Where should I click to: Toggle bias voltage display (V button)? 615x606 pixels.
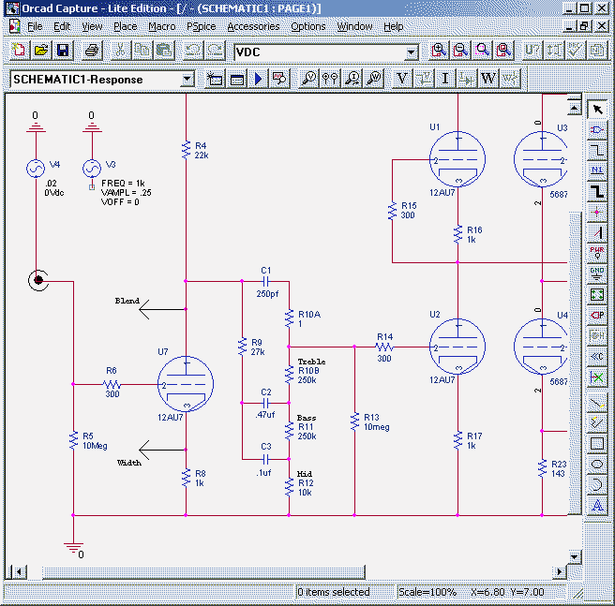tap(402, 79)
